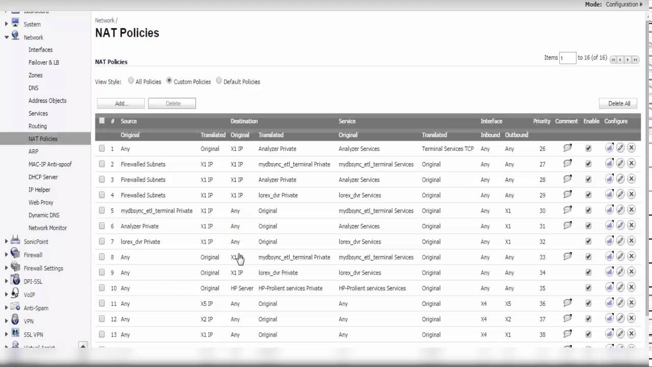Image resolution: width=652 pixels, height=367 pixels.
Task: Open Failover & LB page
Action: [44, 62]
